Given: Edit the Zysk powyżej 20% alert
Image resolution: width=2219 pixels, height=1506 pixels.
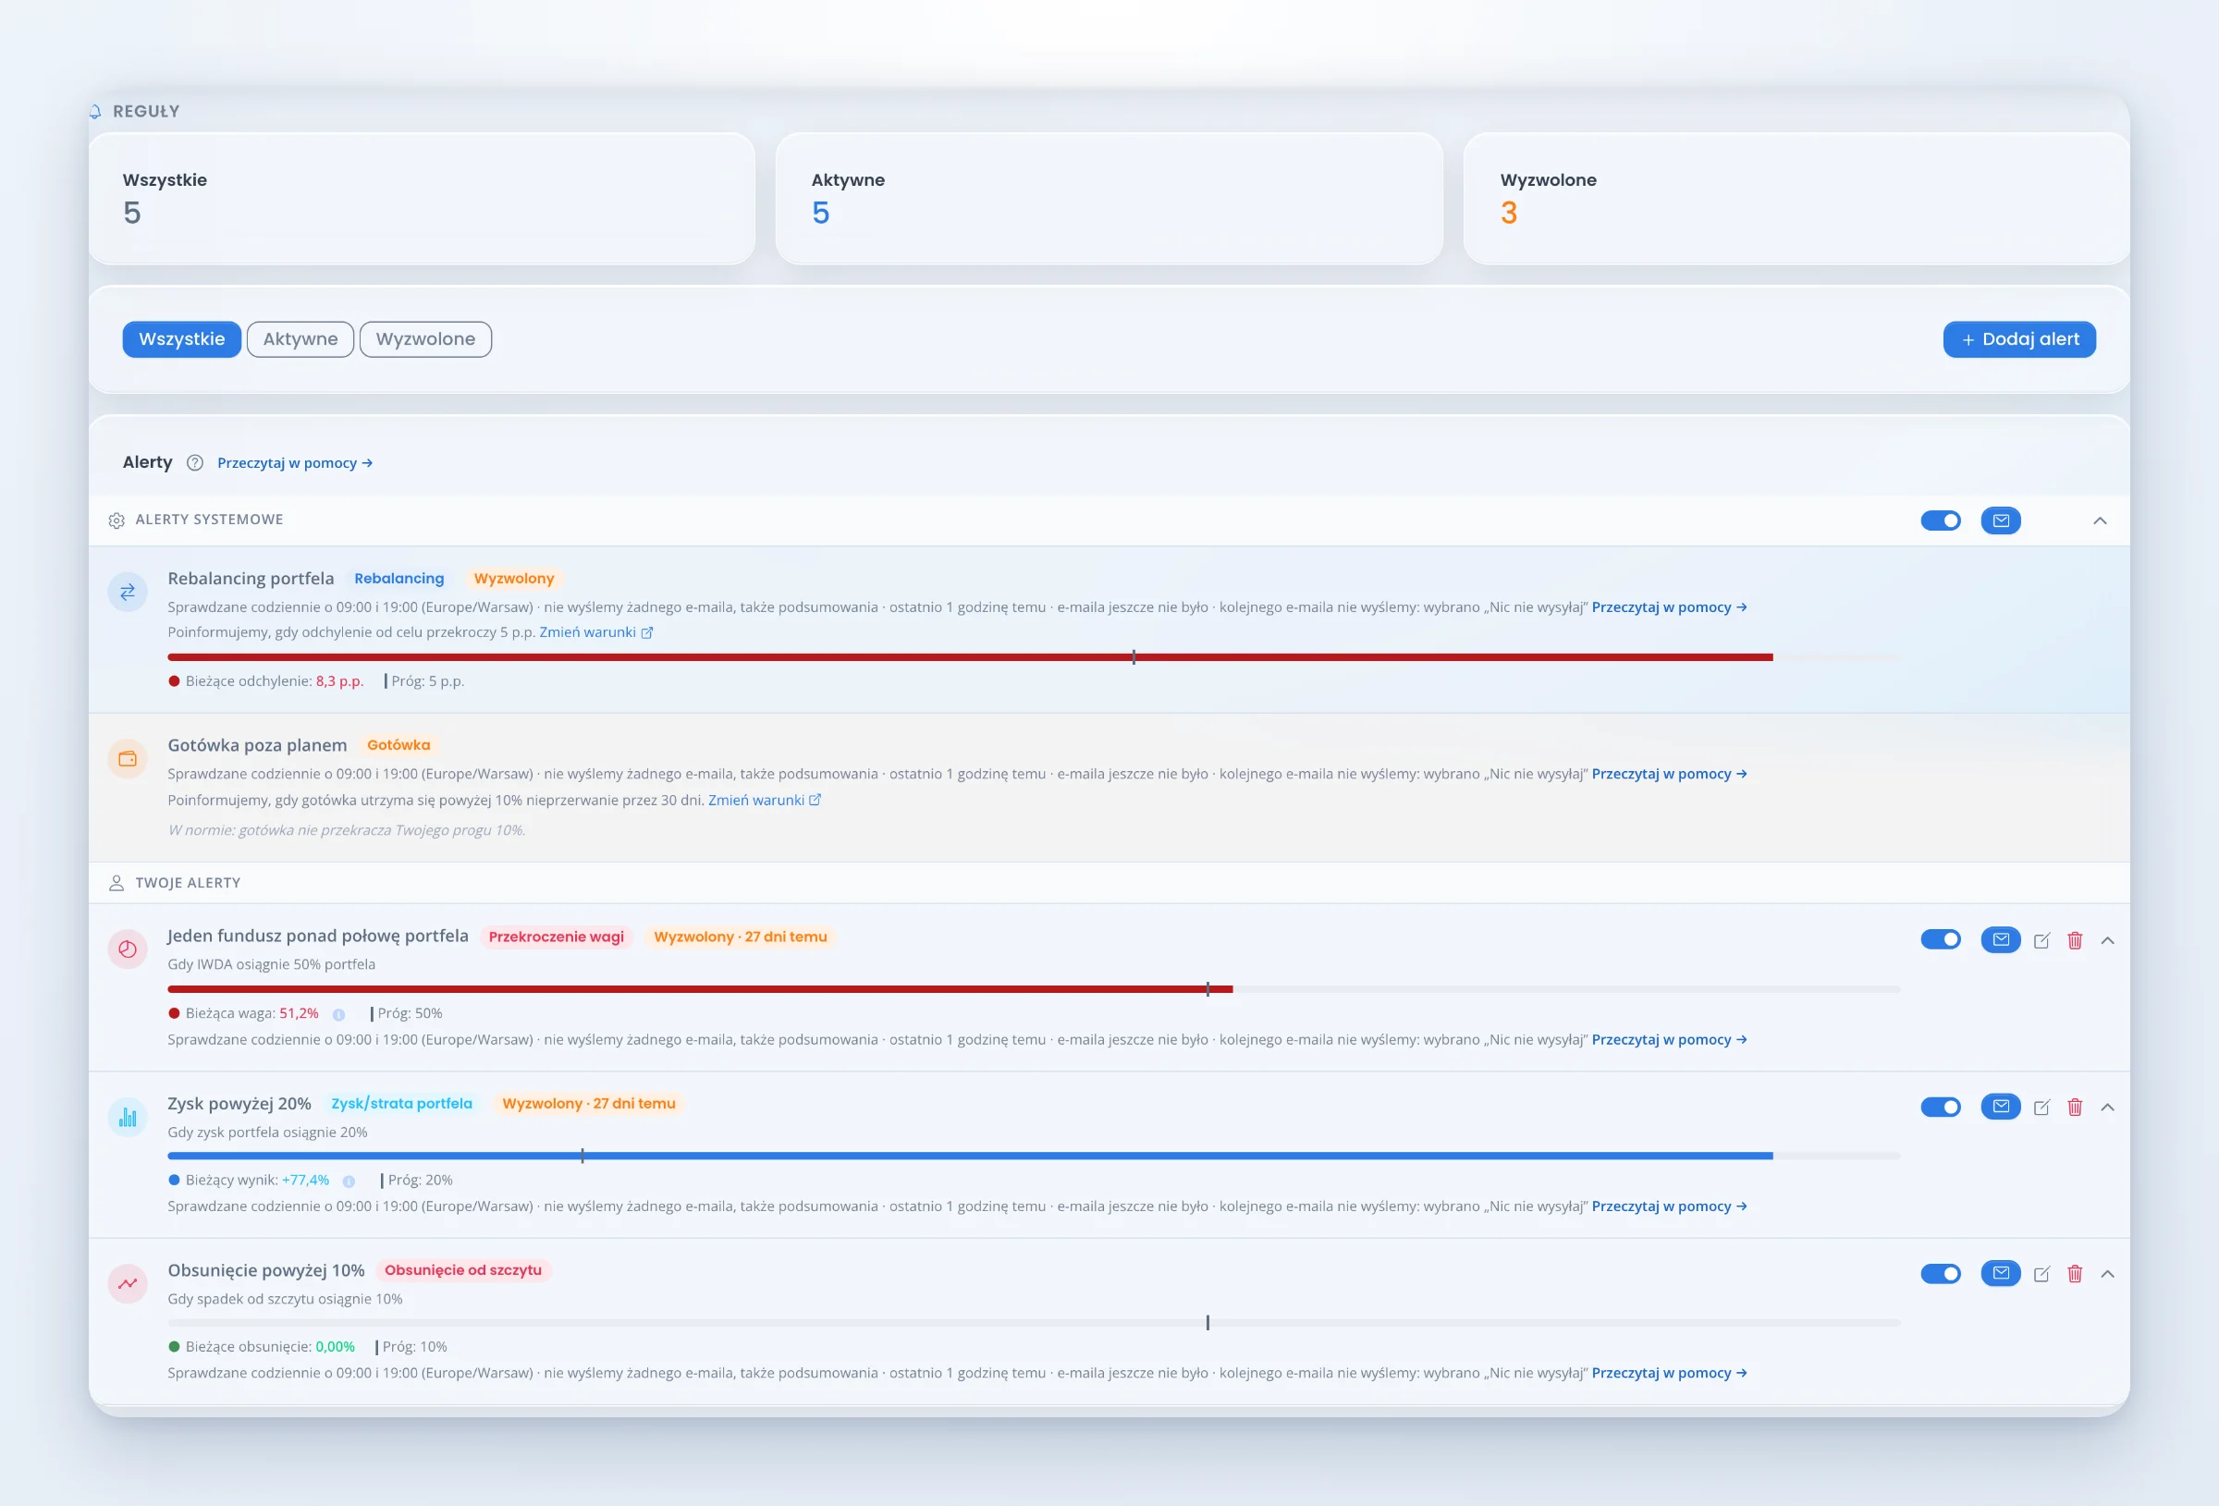Looking at the screenshot, I should (2041, 1108).
